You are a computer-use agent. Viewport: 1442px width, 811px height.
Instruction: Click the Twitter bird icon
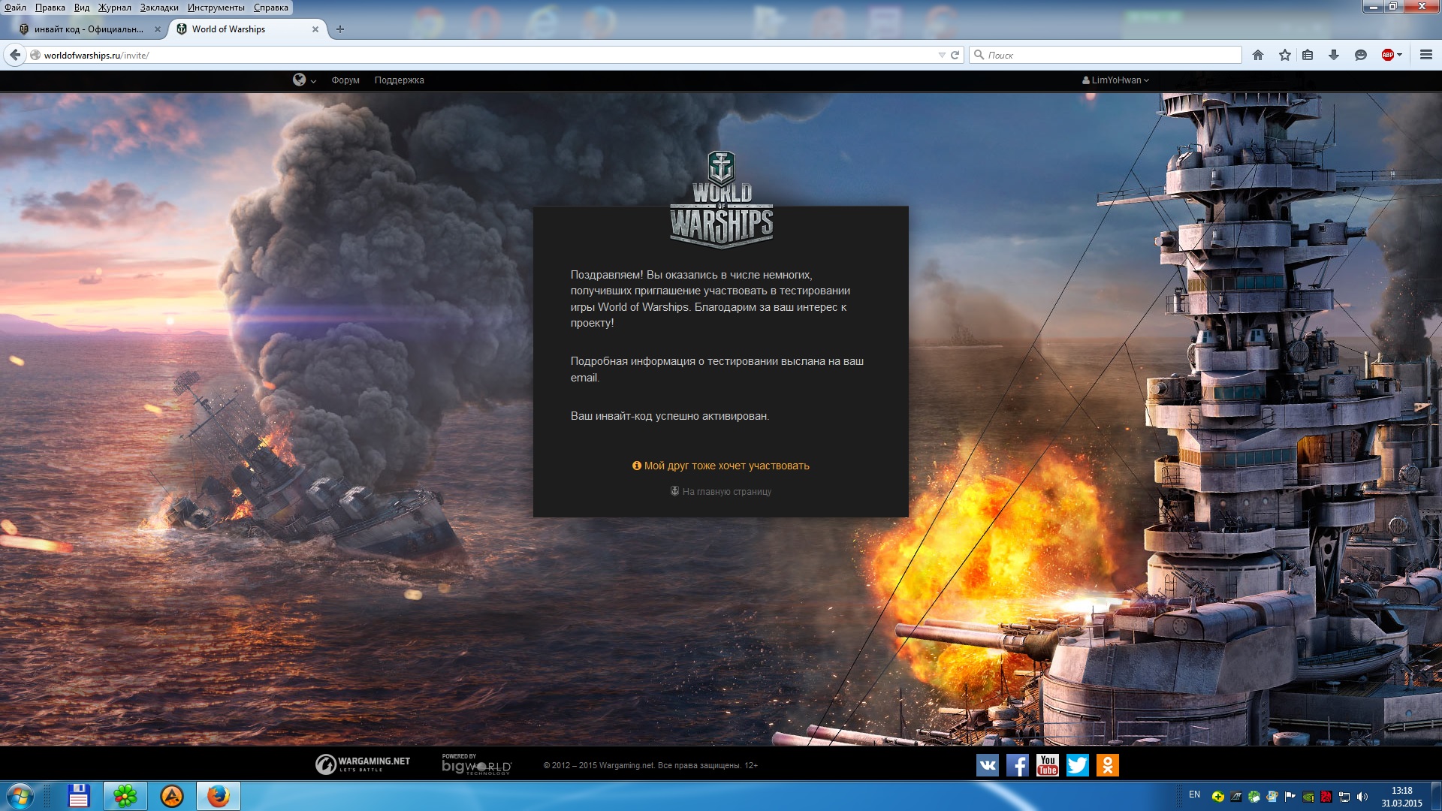coord(1078,765)
